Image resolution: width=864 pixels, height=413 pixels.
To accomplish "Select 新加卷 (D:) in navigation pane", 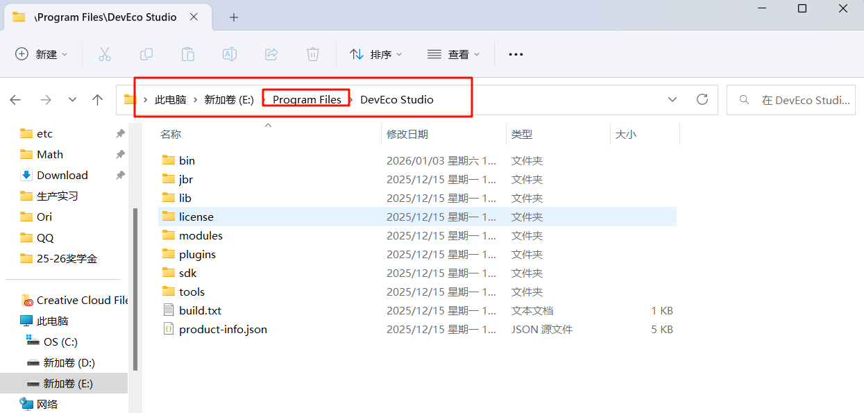I will pyautogui.click(x=69, y=362).
